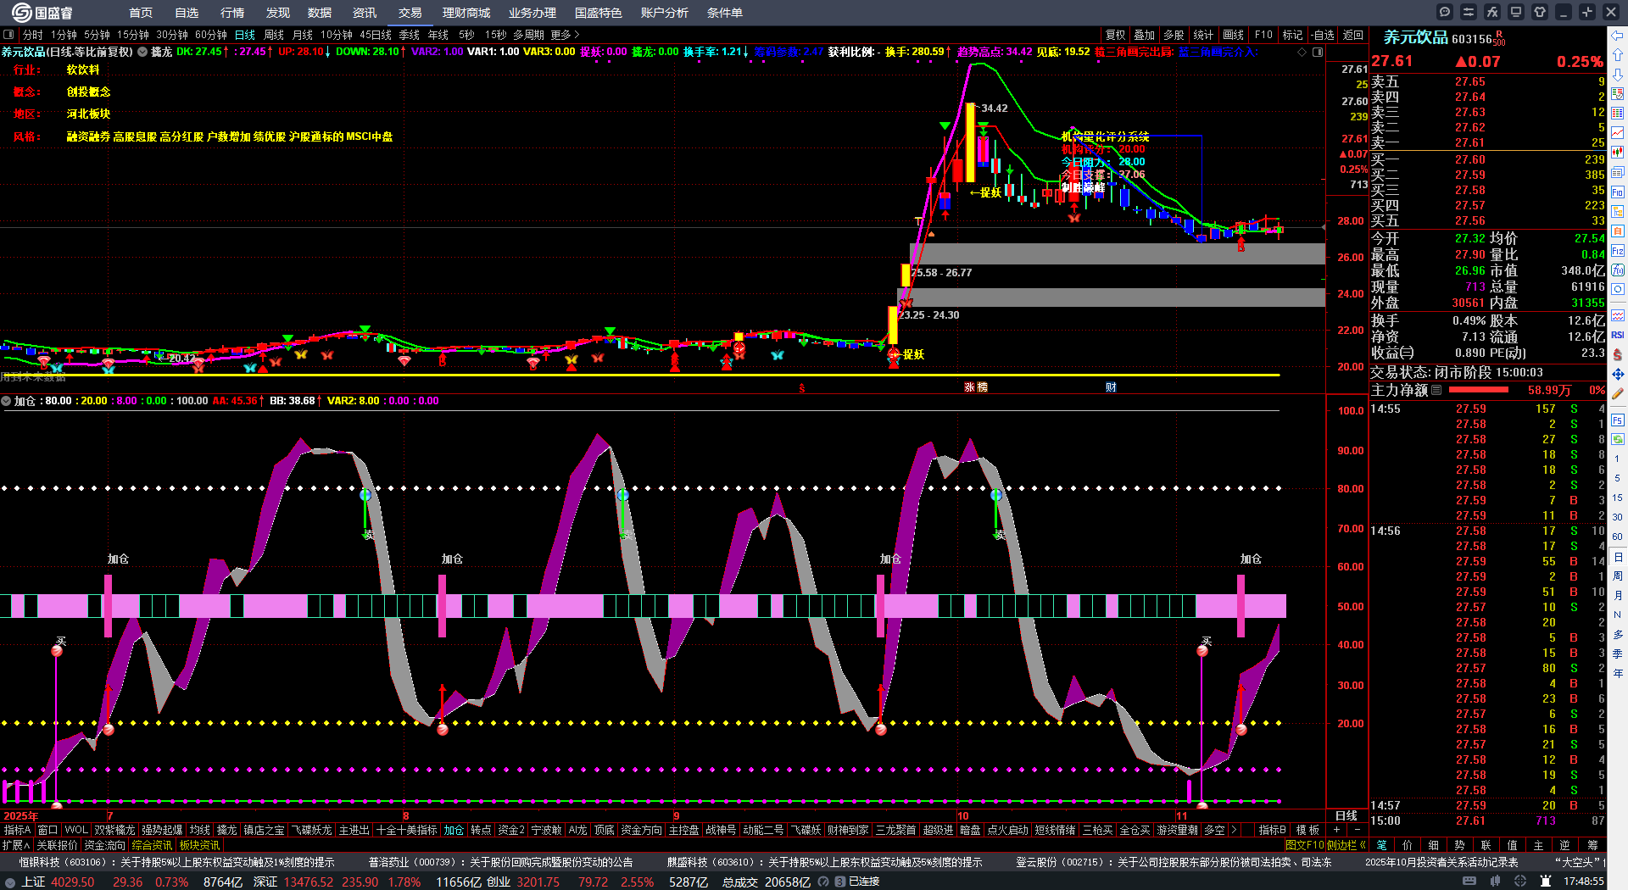The height and width of the screenshot is (890, 1628).
Task: Click the 主力净额 red progress bar
Action: point(1479,390)
